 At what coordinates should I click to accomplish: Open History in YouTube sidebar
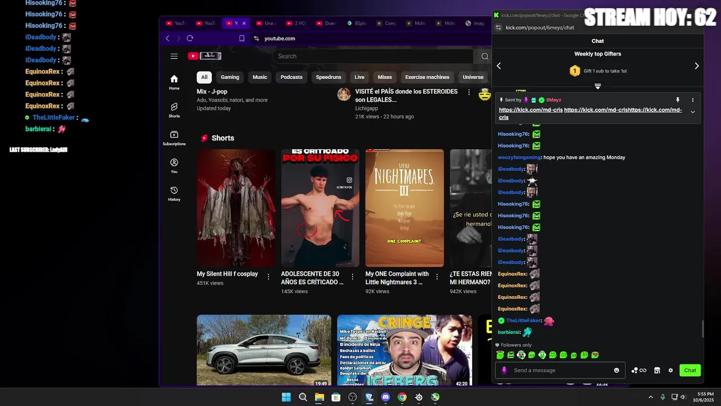tap(174, 193)
